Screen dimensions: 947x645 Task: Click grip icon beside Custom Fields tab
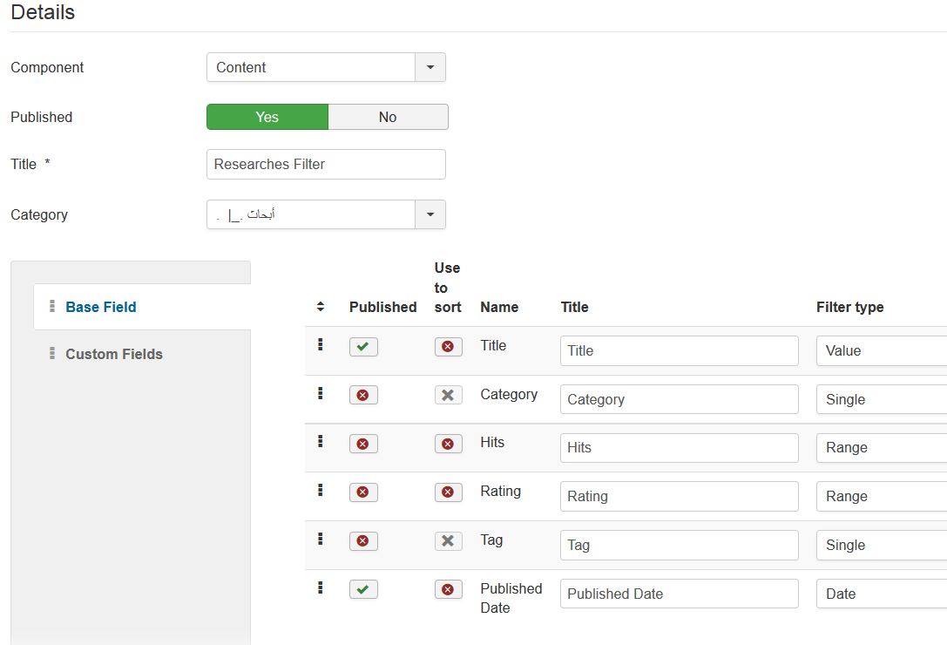52,354
